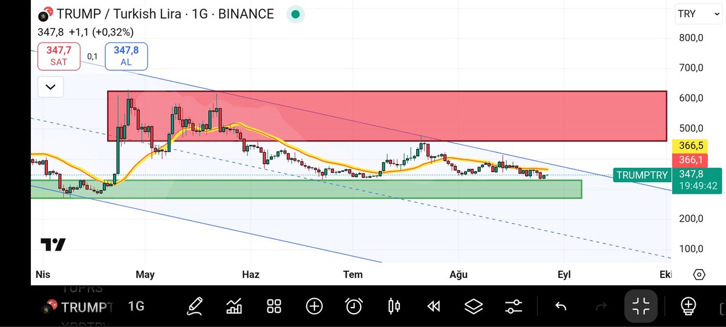Click the 19:49:42 countdown timer
This screenshot has height=327, width=726.
[698, 186]
